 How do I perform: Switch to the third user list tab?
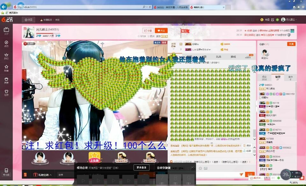pyautogui.click(x=290, y=78)
